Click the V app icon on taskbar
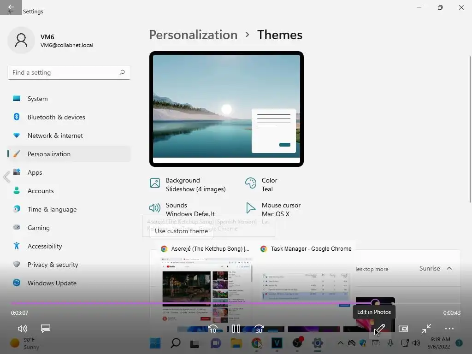 pyautogui.click(x=277, y=343)
